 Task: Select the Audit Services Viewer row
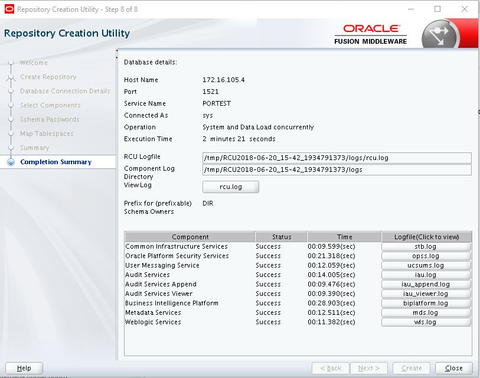[298, 294]
